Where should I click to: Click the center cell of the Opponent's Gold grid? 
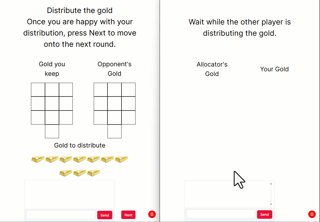pos(114,103)
